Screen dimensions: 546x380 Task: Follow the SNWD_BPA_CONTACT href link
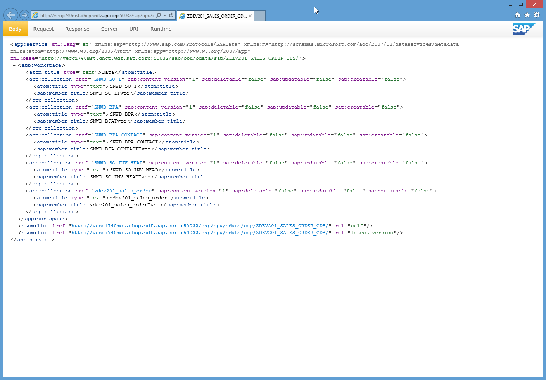(118, 135)
